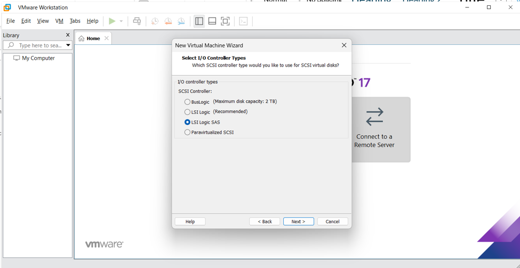The height and width of the screenshot is (268, 520).
Task: Select the LSI Logic radio button
Action: coord(187,112)
